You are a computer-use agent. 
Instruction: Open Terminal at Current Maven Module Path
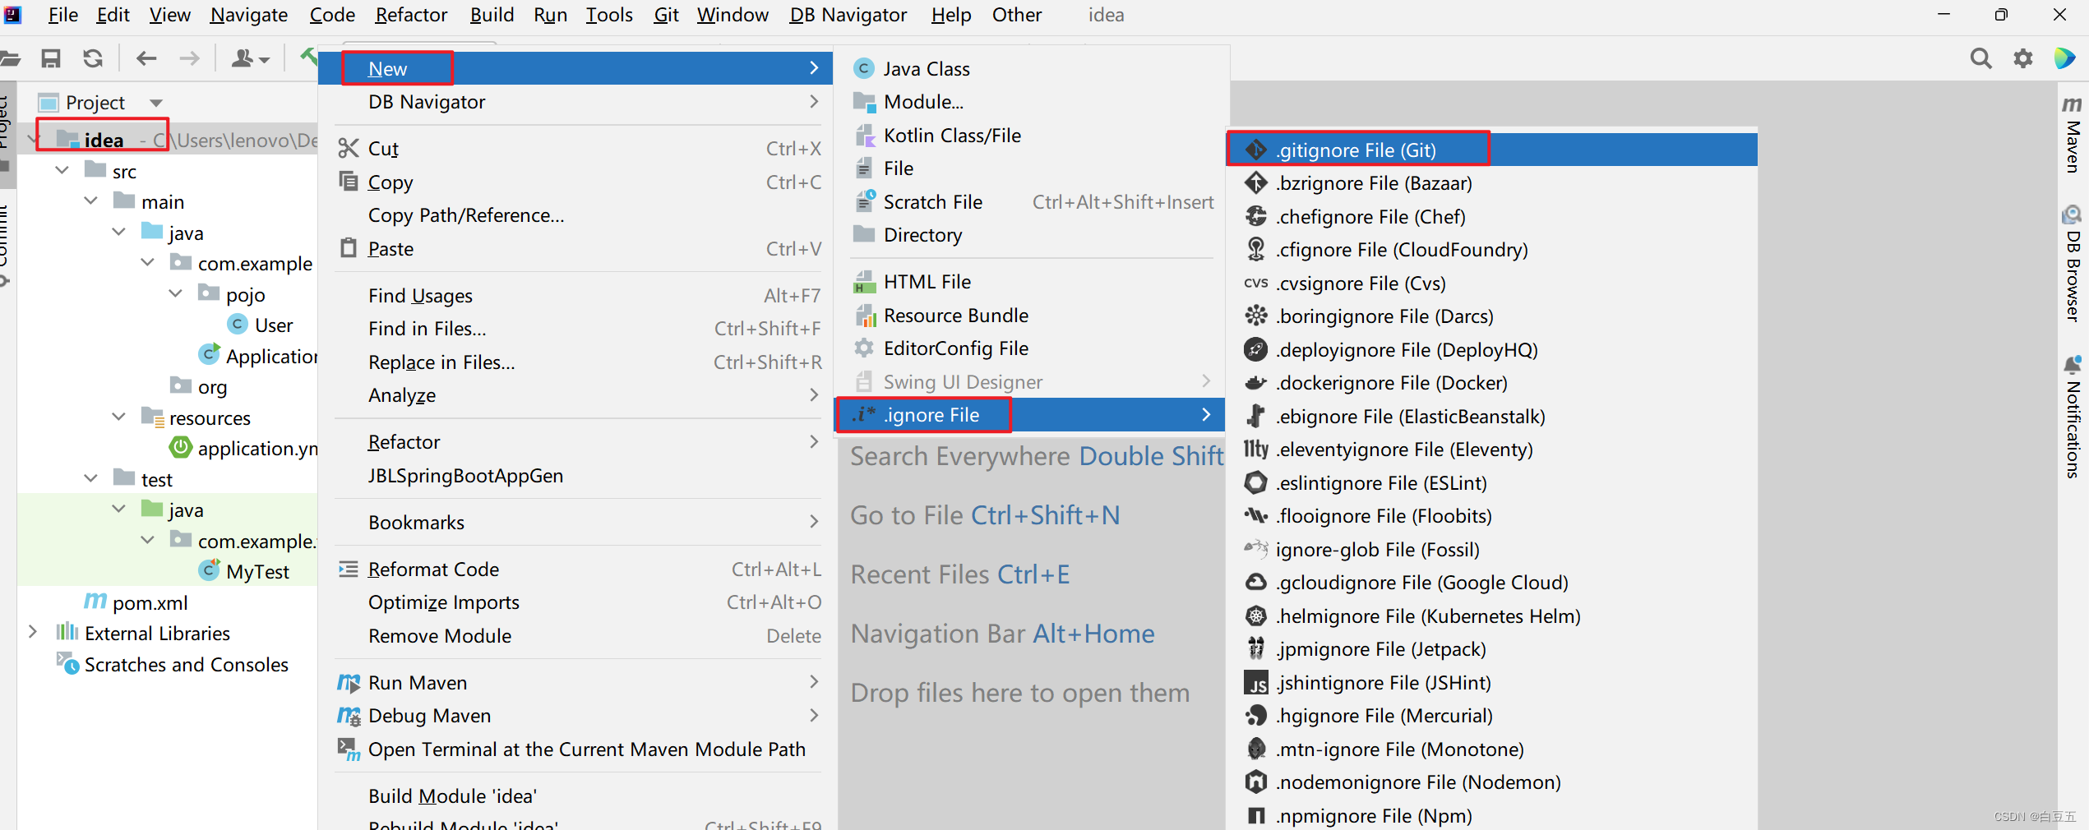(x=575, y=749)
